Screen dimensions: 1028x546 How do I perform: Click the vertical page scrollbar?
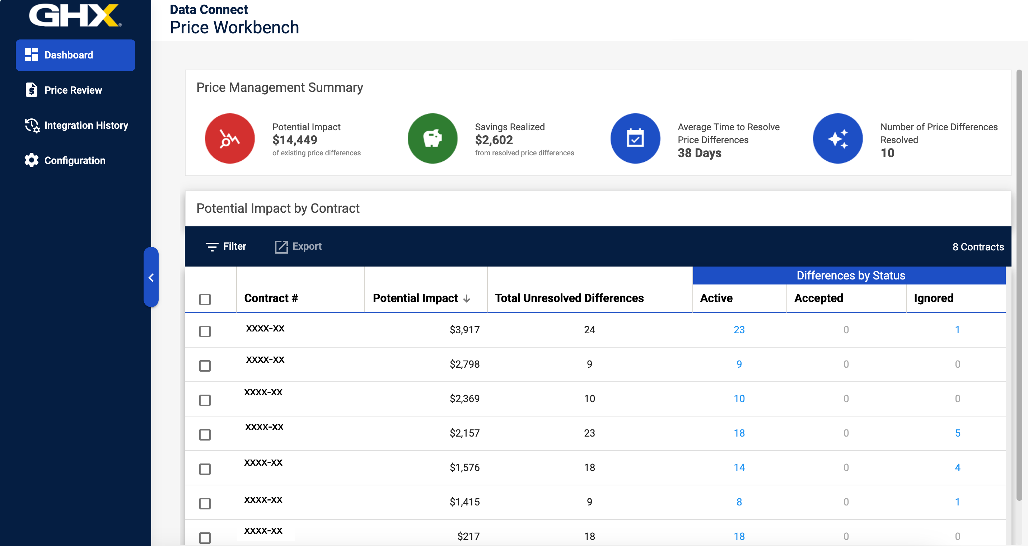coord(1019,285)
